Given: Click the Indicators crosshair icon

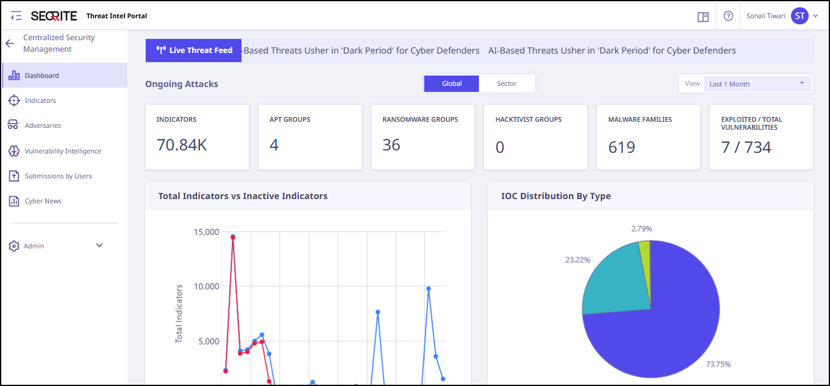Looking at the screenshot, I should 14,100.
